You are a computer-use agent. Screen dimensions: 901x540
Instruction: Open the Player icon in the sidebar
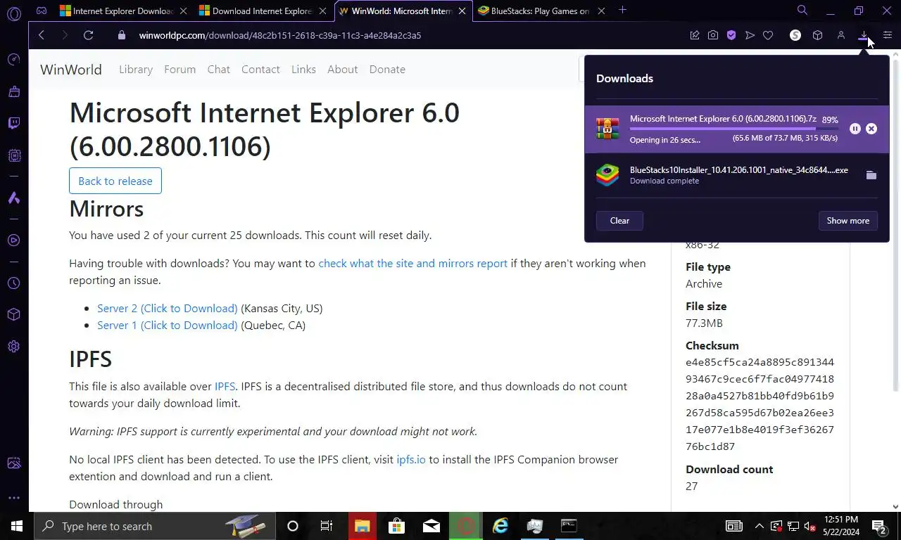point(14,240)
